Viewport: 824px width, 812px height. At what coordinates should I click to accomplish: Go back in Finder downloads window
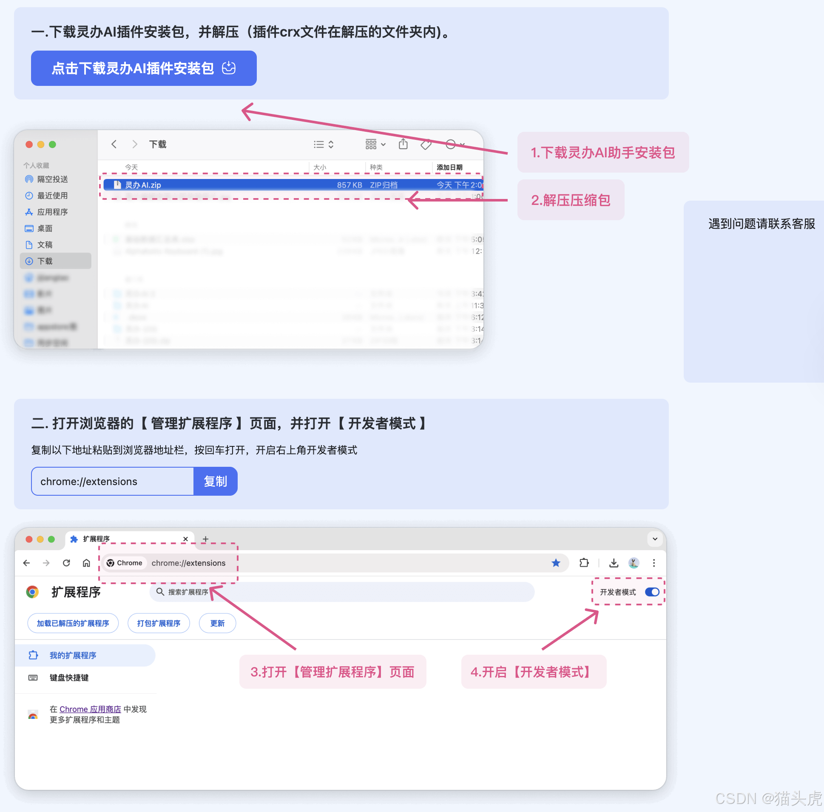click(x=114, y=144)
